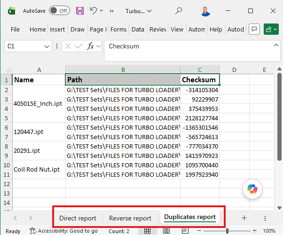The height and width of the screenshot is (235, 283).
Task: Open the Undo history dropdown arrow
Action: coord(102,11)
